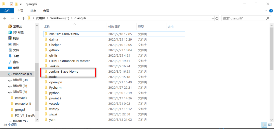Select the Jenkins-Slave-Home folder icon

[x=46, y=71]
